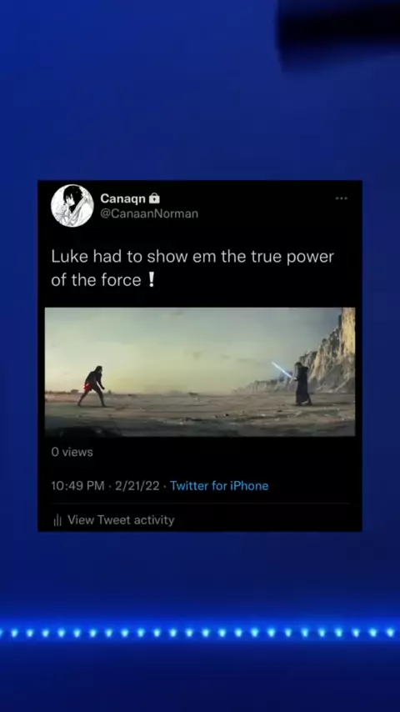The image size is (400, 712).
Task: Play the lightsaber duel video thumbnail
Action: [200, 372]
